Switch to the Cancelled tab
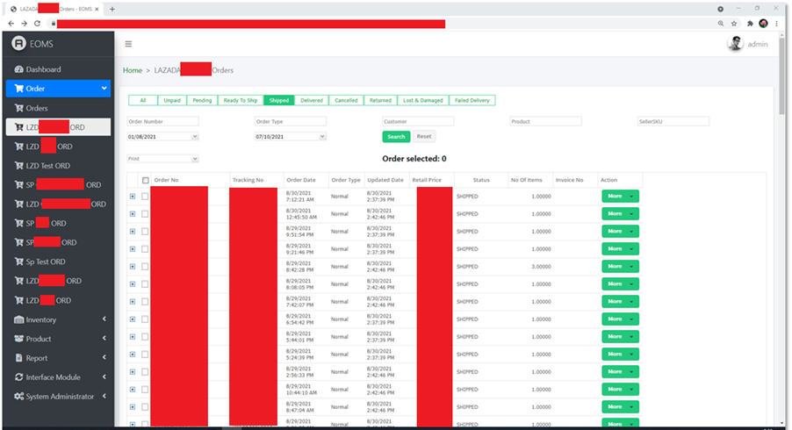Image resolution: width=792 pixels, height=430 pixels. click(x=346, y=100)
